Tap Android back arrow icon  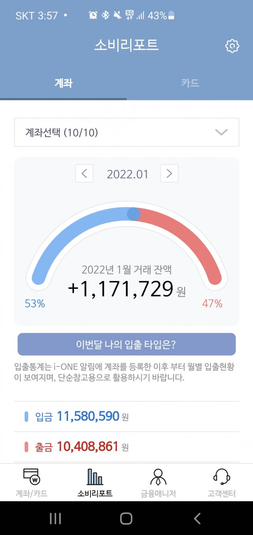point(197,518)
